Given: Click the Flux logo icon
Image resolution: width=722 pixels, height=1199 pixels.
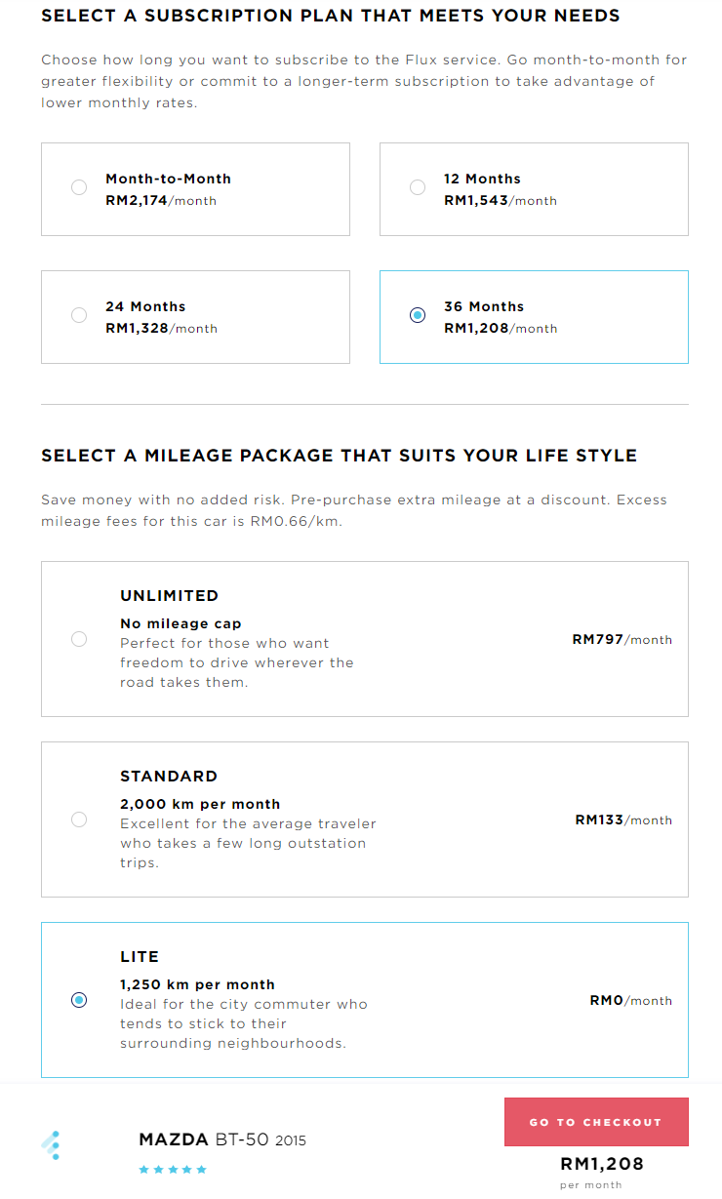Looking at the screenshot, I should pyautogui.click(x=52, y=1144).
